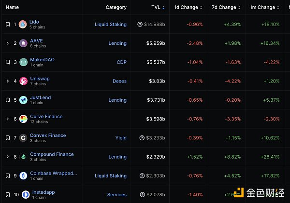Sort table by 1d Change column
The width and height of the screenshot is (290, 203).
pyautogui.click(x=186, y=7)
